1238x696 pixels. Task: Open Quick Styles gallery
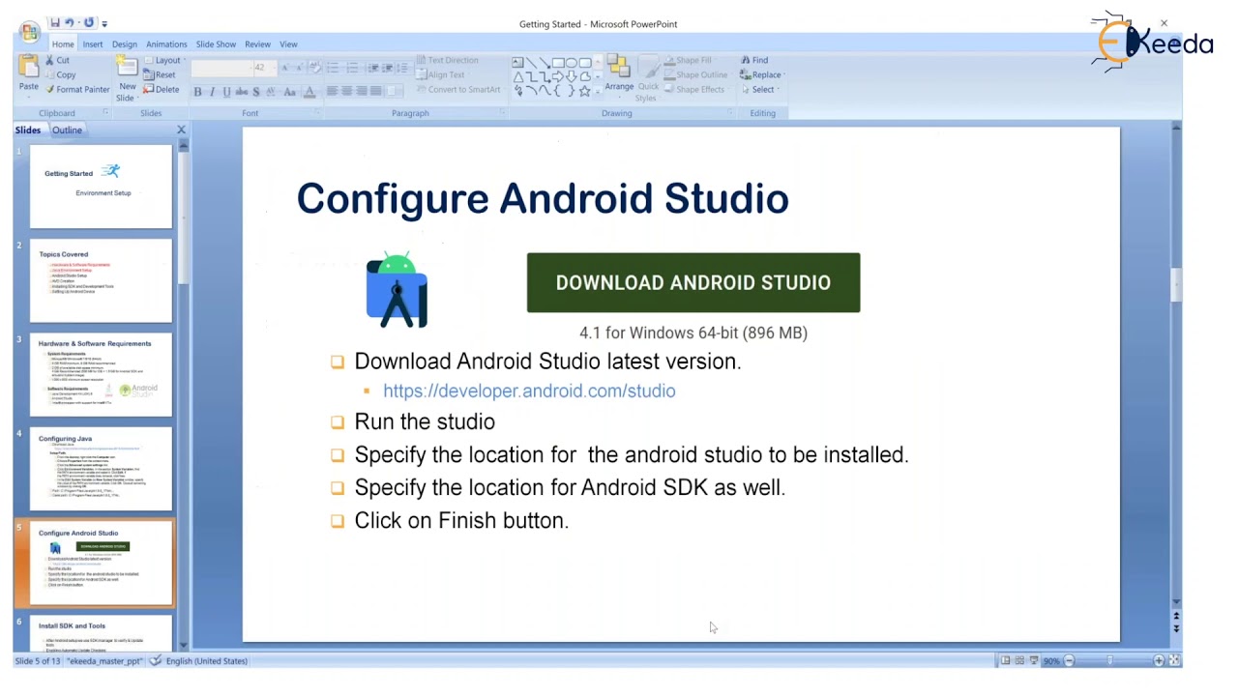point(648,77)
